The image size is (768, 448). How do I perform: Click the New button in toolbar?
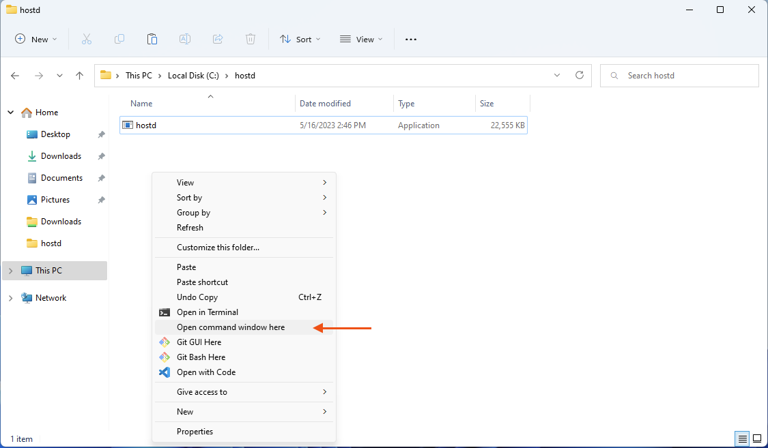tap(36, 40)
